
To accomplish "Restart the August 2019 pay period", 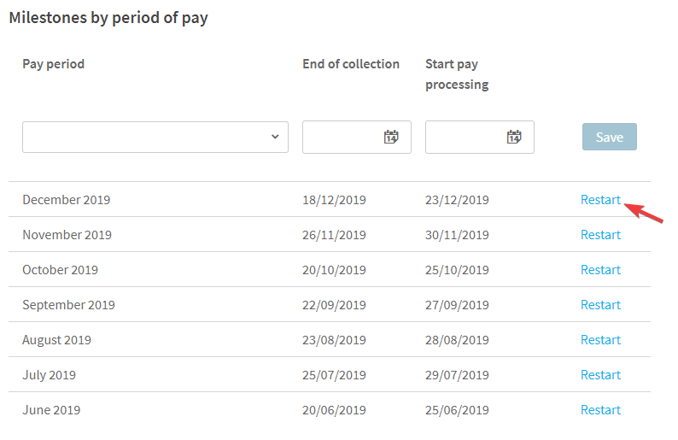I will click(600, 340).
